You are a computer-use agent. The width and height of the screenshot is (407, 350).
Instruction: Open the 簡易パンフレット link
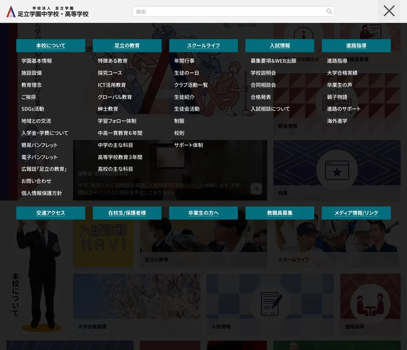[39, 145]
